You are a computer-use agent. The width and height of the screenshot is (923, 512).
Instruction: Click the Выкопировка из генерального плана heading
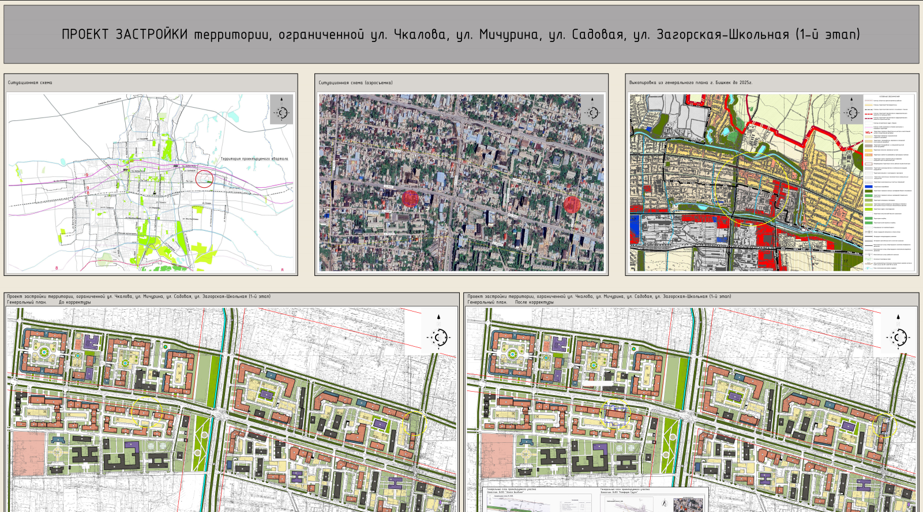tap(691, 83)
